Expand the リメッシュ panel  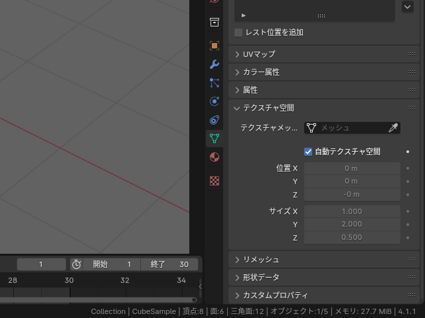click(x=324, y=260)
